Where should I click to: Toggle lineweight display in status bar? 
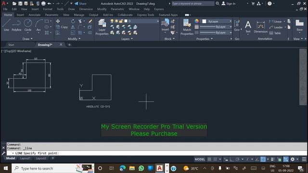[273, 159]
